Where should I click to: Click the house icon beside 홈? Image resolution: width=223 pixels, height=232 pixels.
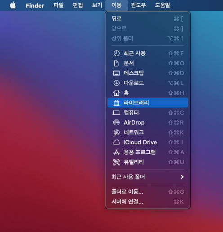coord(116,93)
